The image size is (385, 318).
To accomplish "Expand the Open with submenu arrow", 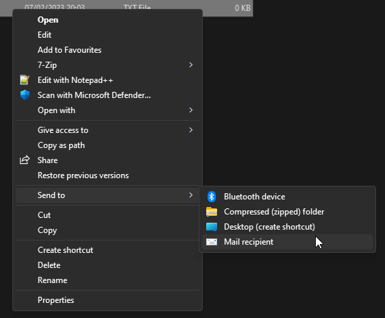I will coord(190,110).
